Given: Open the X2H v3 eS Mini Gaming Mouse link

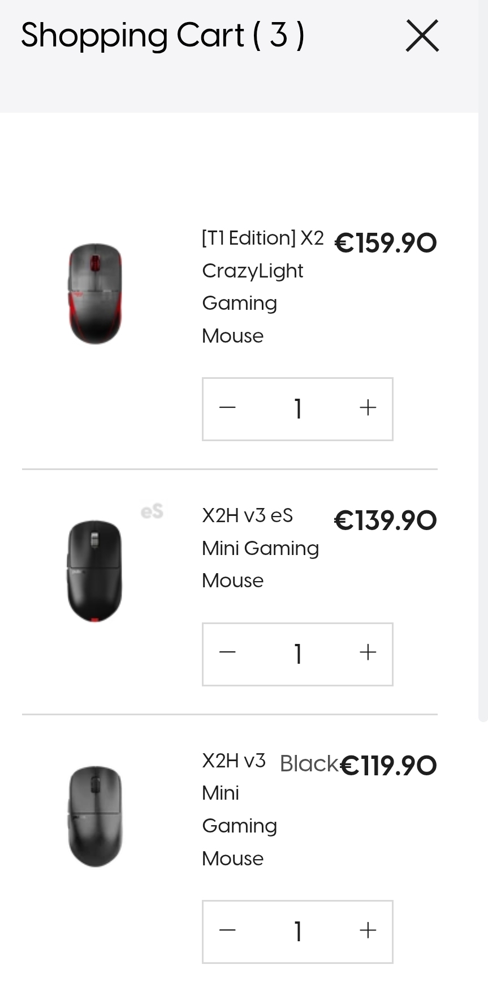Looking at the screenshot, I should click(x=260, y=548).
